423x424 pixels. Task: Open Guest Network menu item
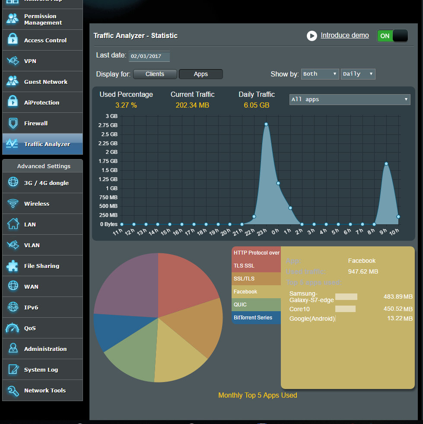click(45, 82)
